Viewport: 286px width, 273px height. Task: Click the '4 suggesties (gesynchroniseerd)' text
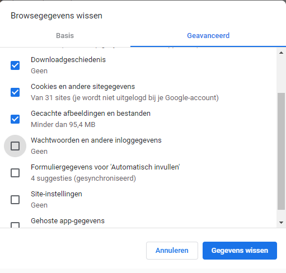click(83, 178)
